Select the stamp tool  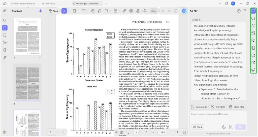pos(138,11)
